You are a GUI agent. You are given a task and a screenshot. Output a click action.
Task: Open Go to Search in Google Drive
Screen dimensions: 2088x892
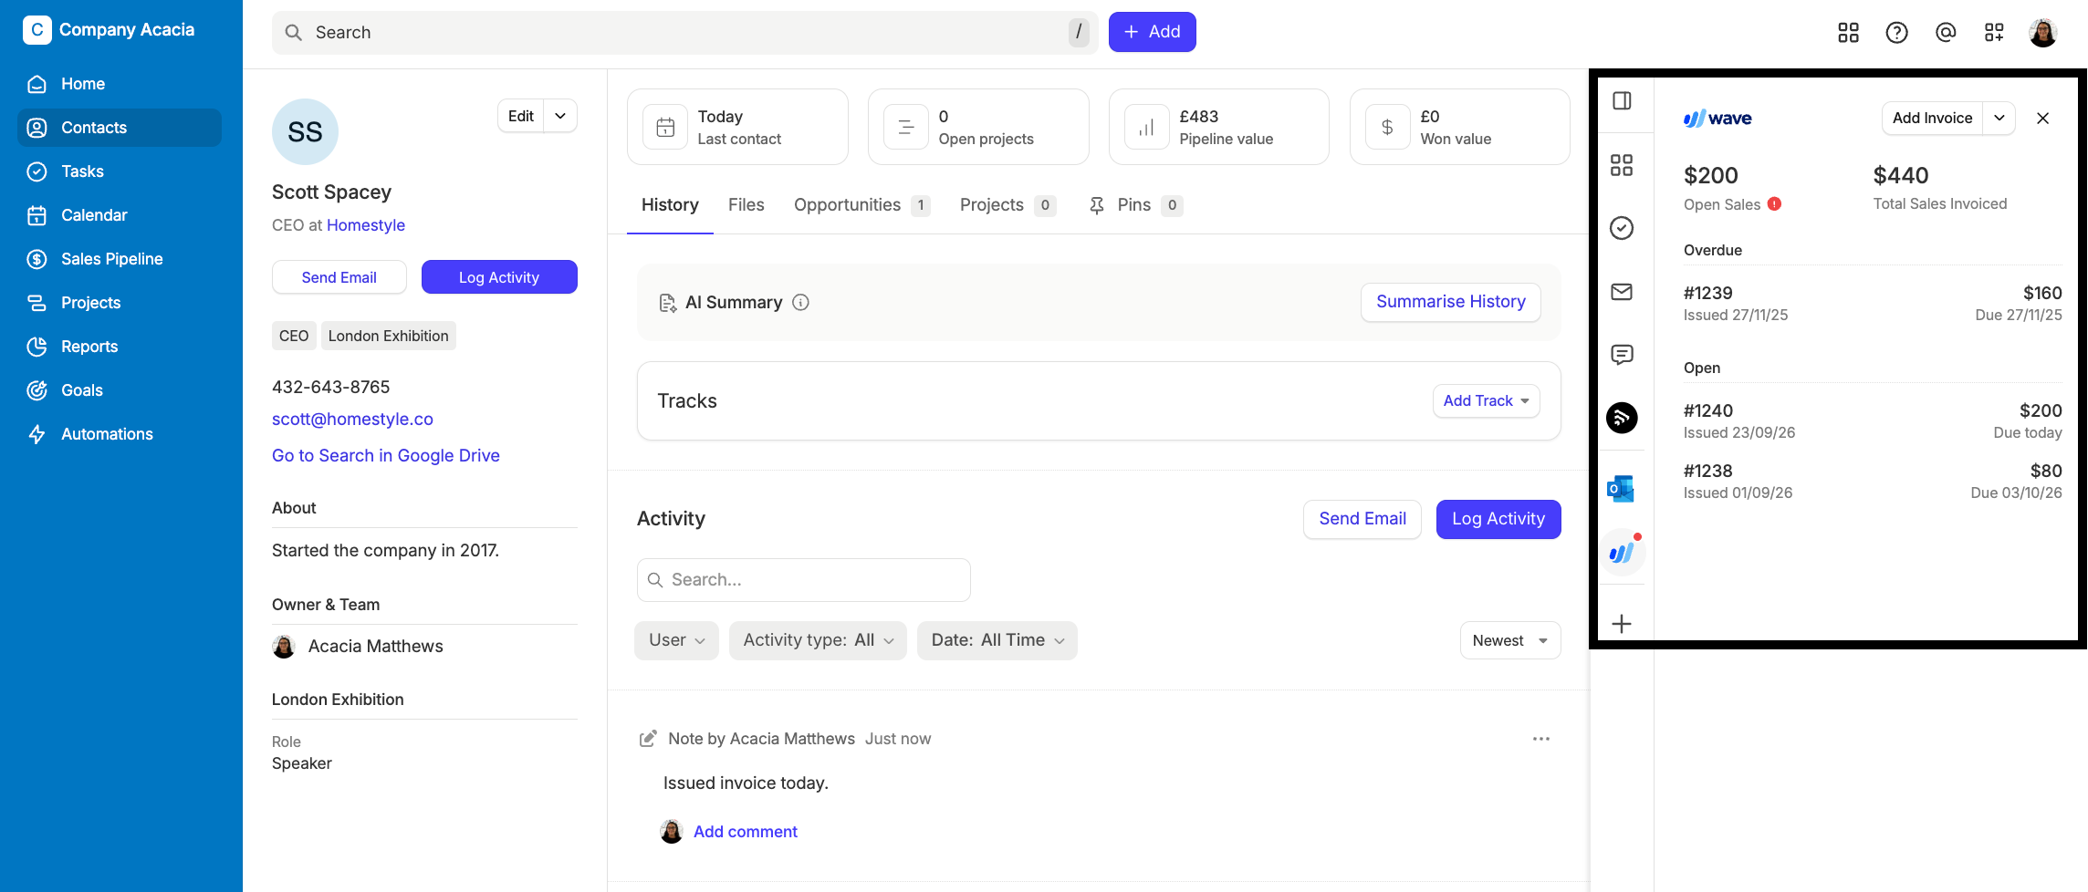[x=386, y=456]
